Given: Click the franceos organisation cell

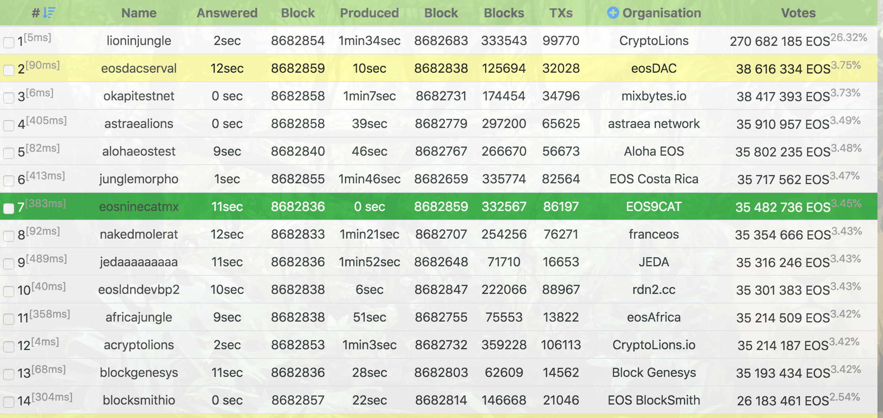Looking at the screenshot, I should click(x=654, y=234).
